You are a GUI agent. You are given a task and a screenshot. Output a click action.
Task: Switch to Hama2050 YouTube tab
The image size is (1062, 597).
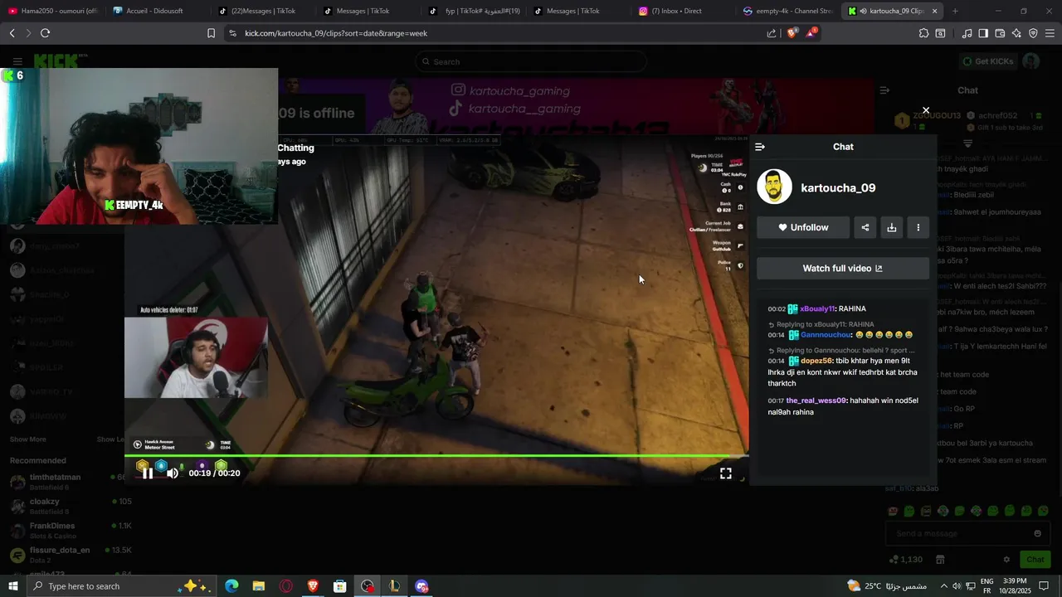(51, 11)
